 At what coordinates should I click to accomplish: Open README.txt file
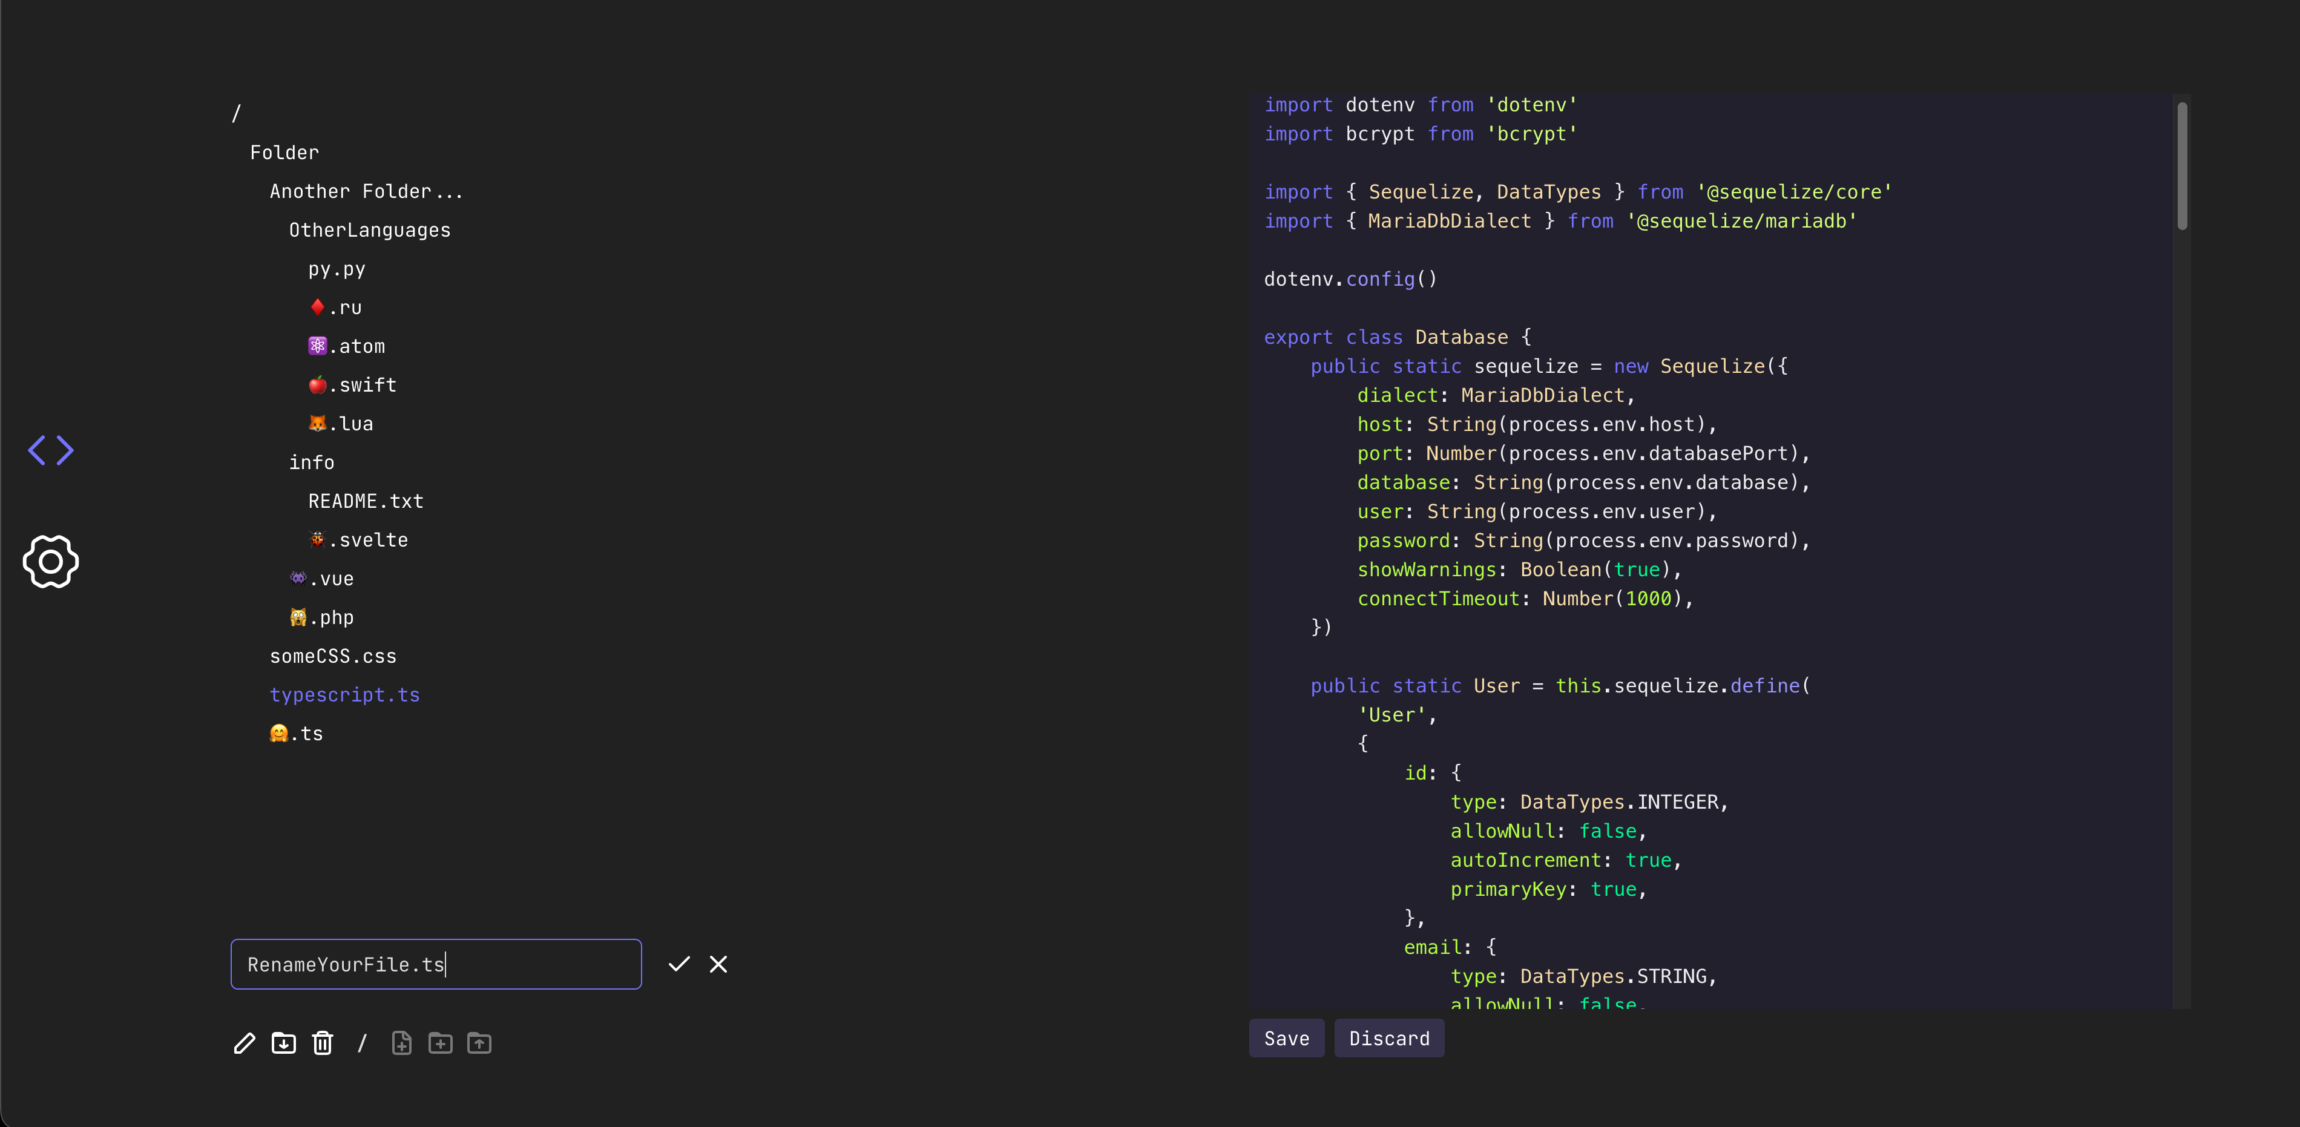coord(366,501)
